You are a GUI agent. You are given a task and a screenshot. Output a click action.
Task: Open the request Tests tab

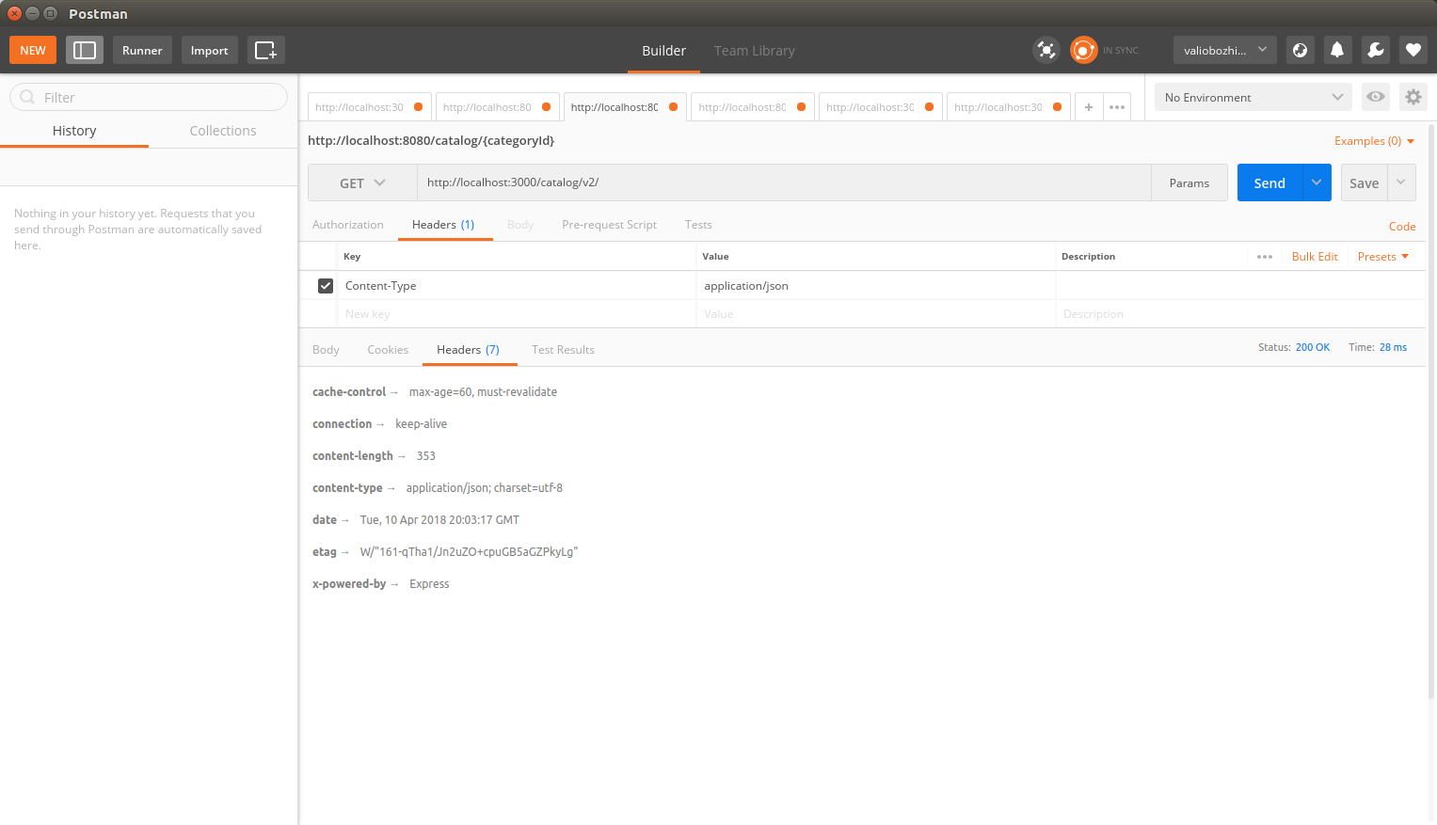coord(698,225)
